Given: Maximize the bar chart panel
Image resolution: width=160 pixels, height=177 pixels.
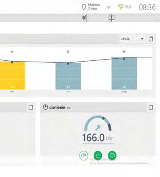Looking at the screenshot, I should (x=151, y=39).
